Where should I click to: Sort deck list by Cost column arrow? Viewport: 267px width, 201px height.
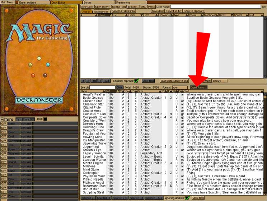[157, 15]
